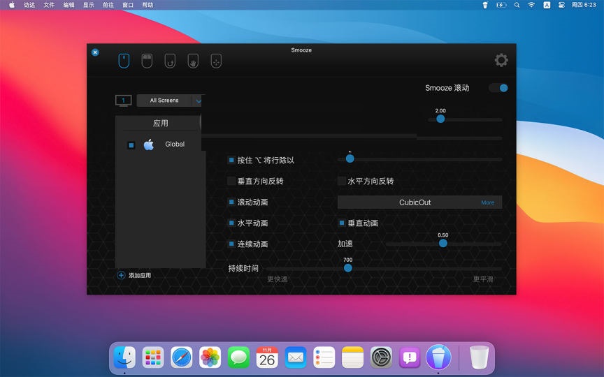The width and height of the screenshot is (604, 377).
Task: Click the slider showing 2.00
Action: point(440,119)
